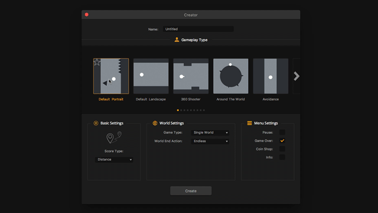Open the World End Action Endless dropdown

click(210, 141)
